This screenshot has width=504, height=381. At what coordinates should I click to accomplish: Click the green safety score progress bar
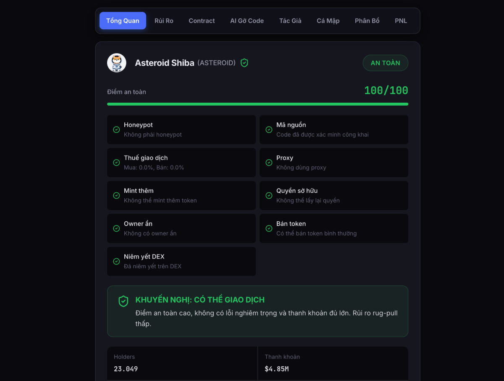(257, 104)
